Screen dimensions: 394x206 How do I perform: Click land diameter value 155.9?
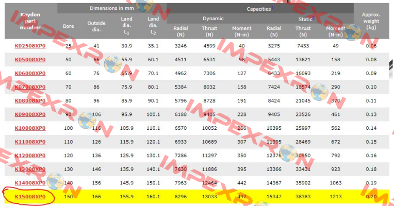126,196
